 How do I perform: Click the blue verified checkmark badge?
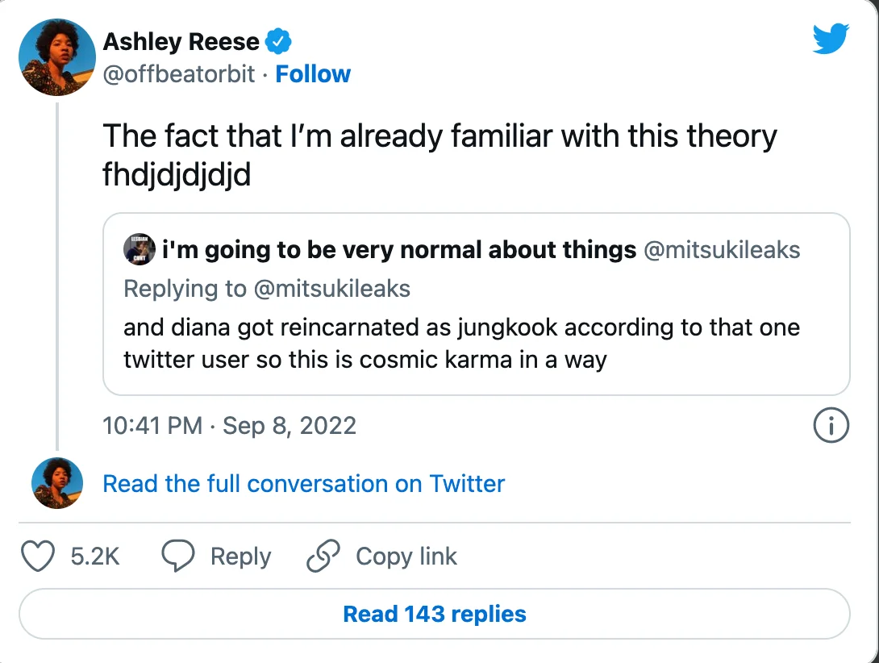tap(278, 41)
